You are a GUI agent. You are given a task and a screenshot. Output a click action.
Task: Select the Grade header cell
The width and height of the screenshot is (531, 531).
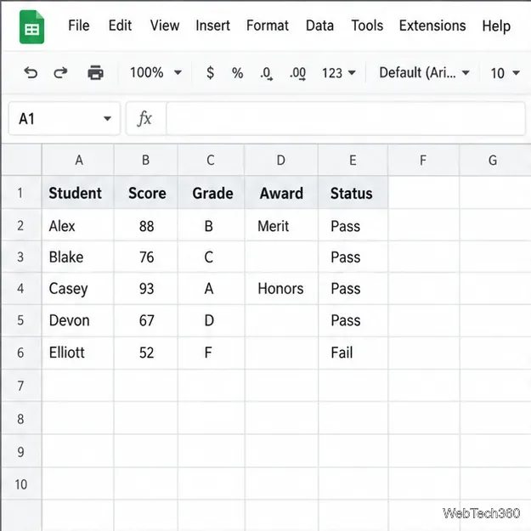point(211,193)
